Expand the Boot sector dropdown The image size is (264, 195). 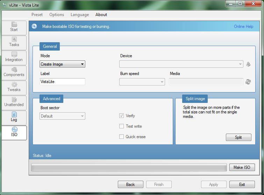(x=62, y=116)
